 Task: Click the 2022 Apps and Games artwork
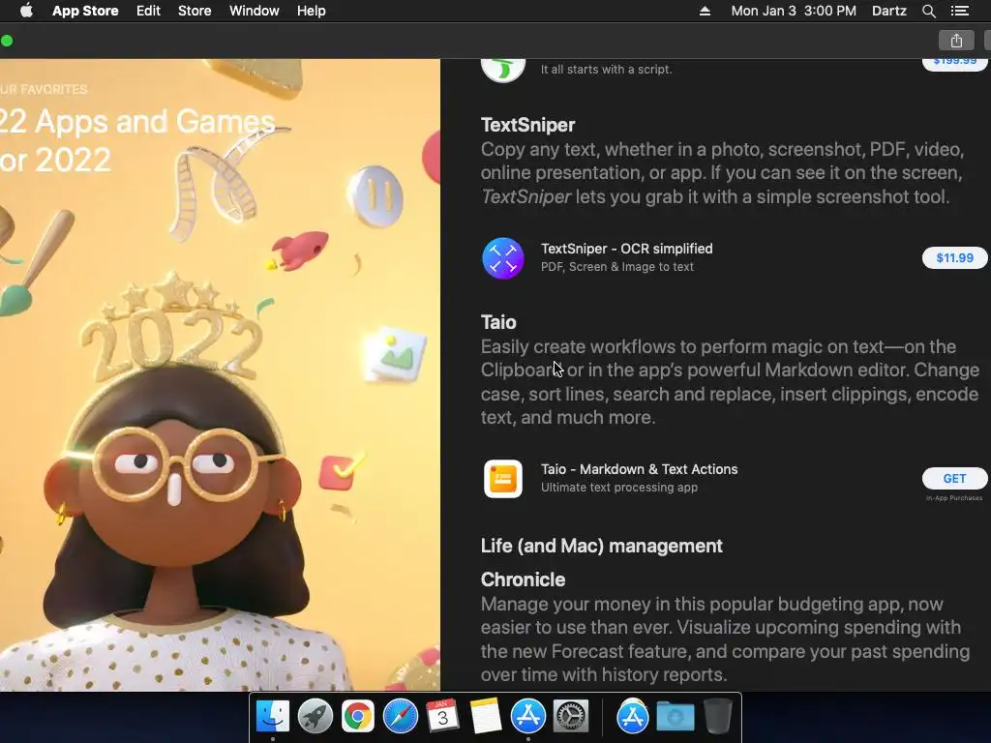(220, 374)
